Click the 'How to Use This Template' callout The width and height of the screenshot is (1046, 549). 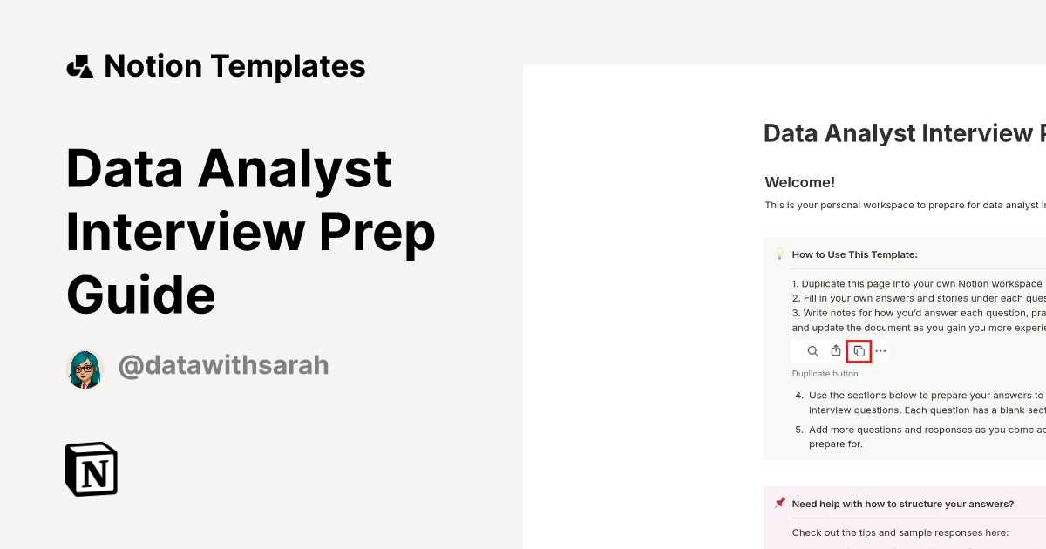pos(854,254)
